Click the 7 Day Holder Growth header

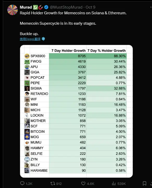(x=69, y=51)
